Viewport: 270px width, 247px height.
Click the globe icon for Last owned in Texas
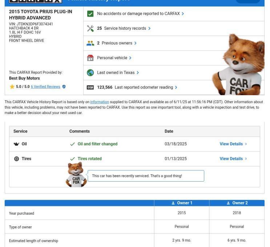(x=90, y=73)
